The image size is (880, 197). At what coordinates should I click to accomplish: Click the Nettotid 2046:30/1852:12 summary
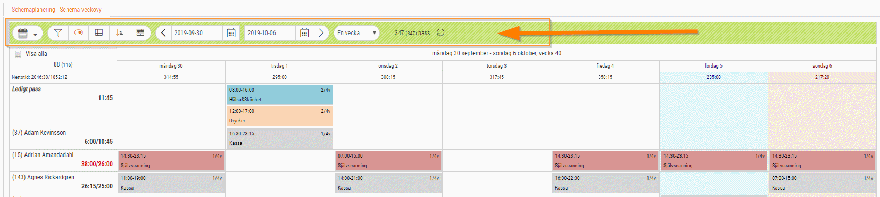39,77
